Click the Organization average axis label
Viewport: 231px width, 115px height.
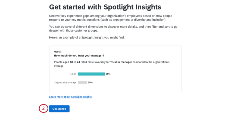pos(65,83)
